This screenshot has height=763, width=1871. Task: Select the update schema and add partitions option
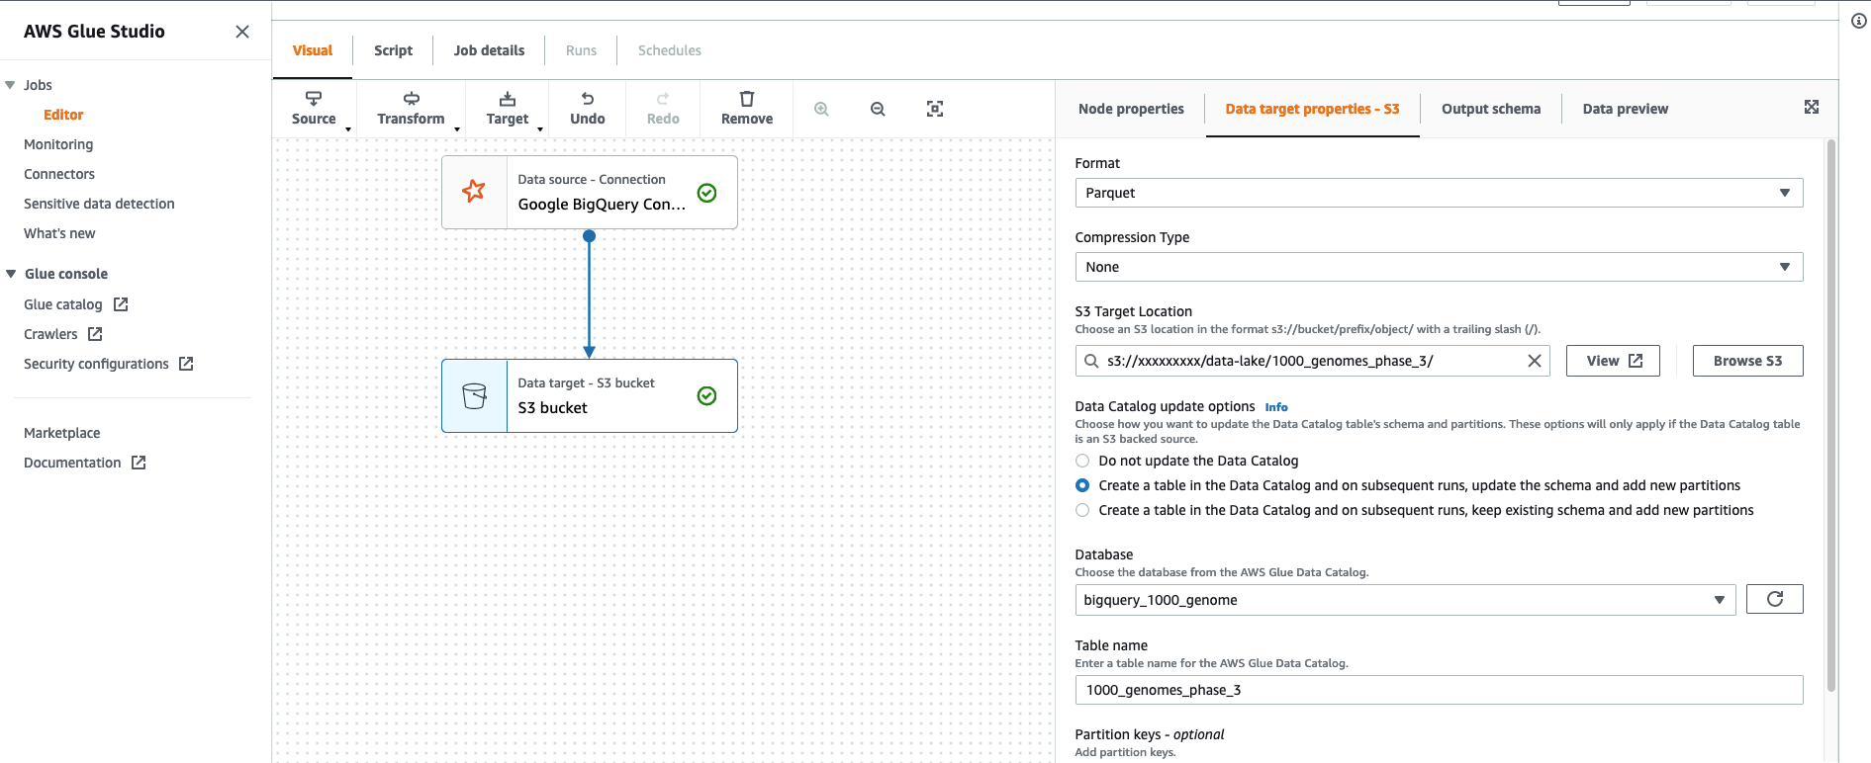tap(1082, 485)
